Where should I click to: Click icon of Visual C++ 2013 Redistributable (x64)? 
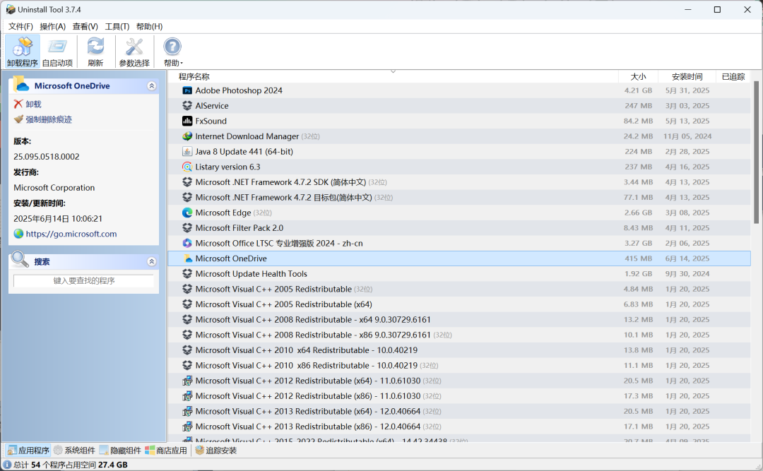tap(187, 411)
